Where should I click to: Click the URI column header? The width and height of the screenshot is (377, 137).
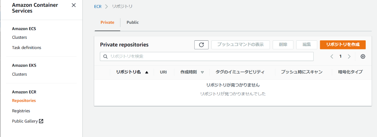[163, 72]
